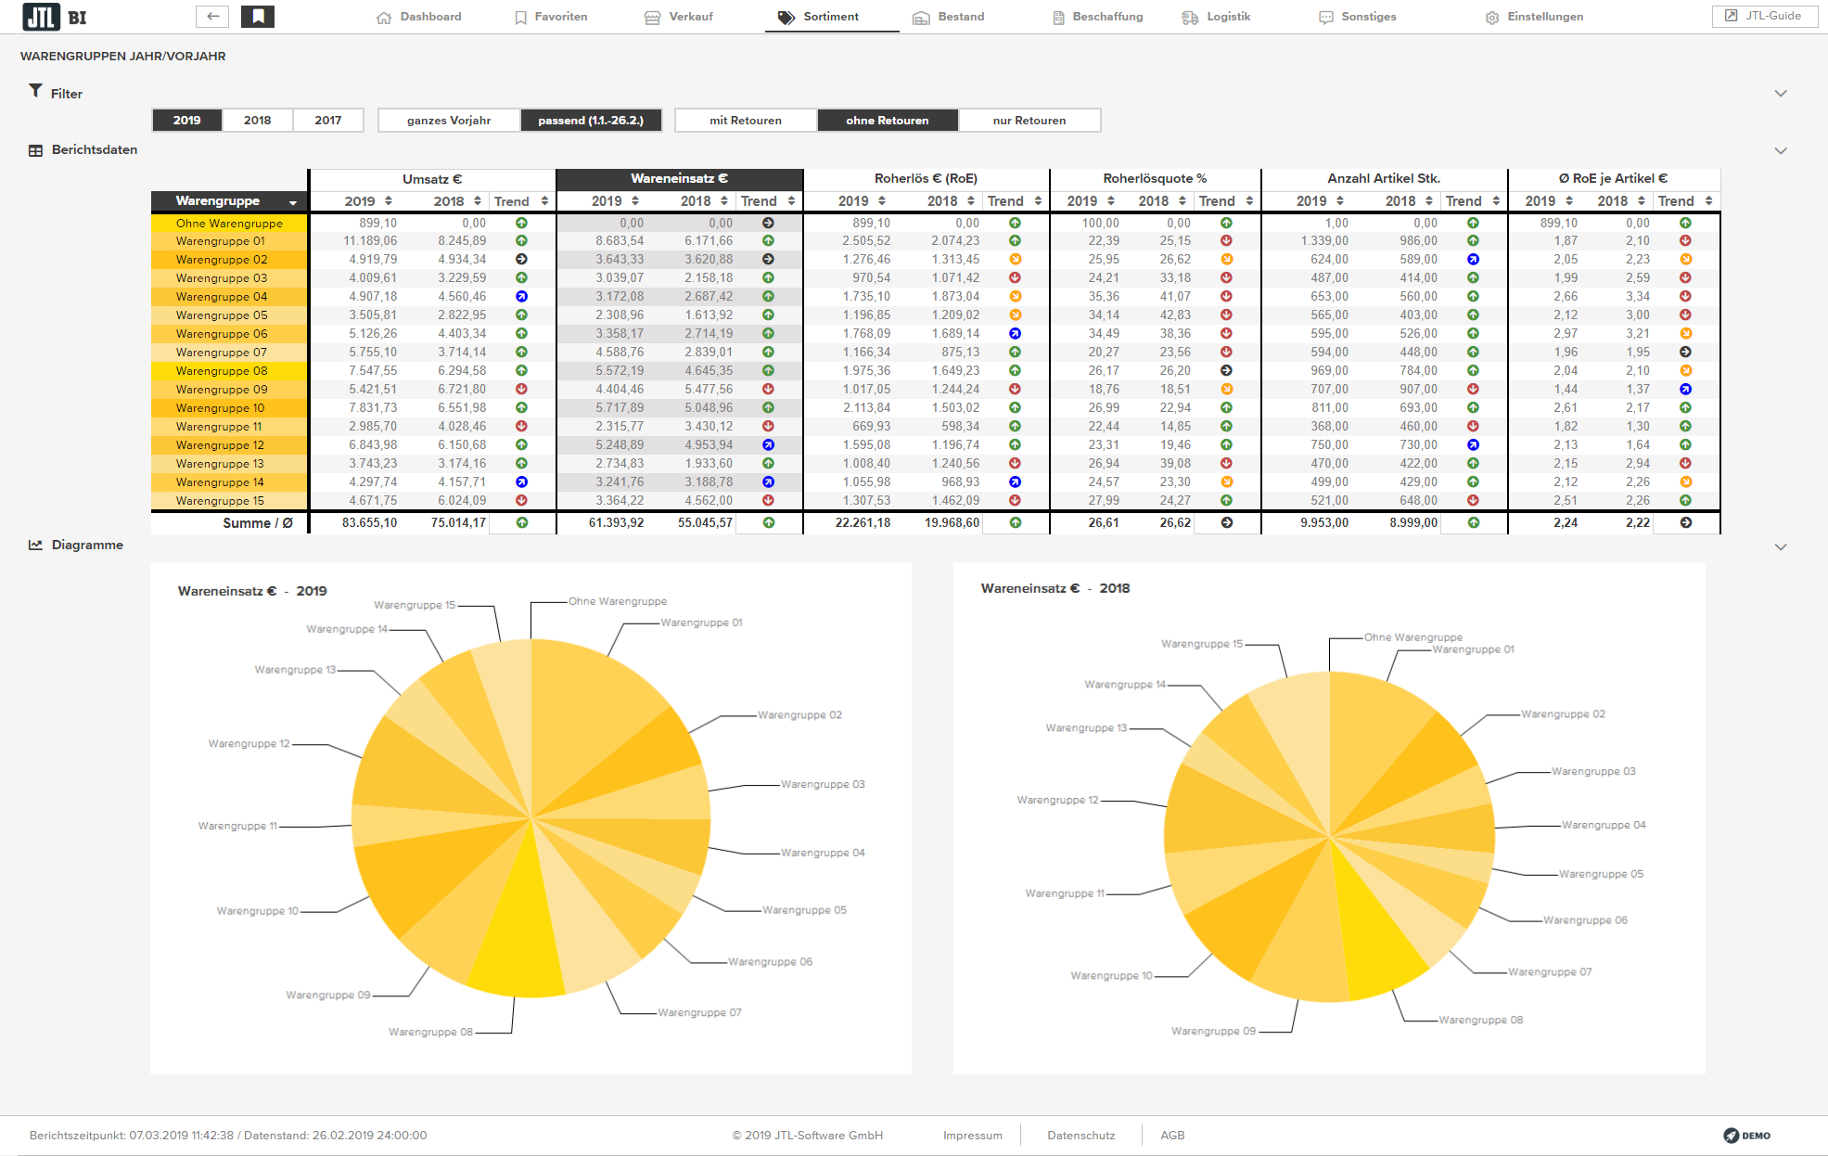This screenshot has width=1828, height=1156.
Task: Open the Impressum link
Action: 972,1136
